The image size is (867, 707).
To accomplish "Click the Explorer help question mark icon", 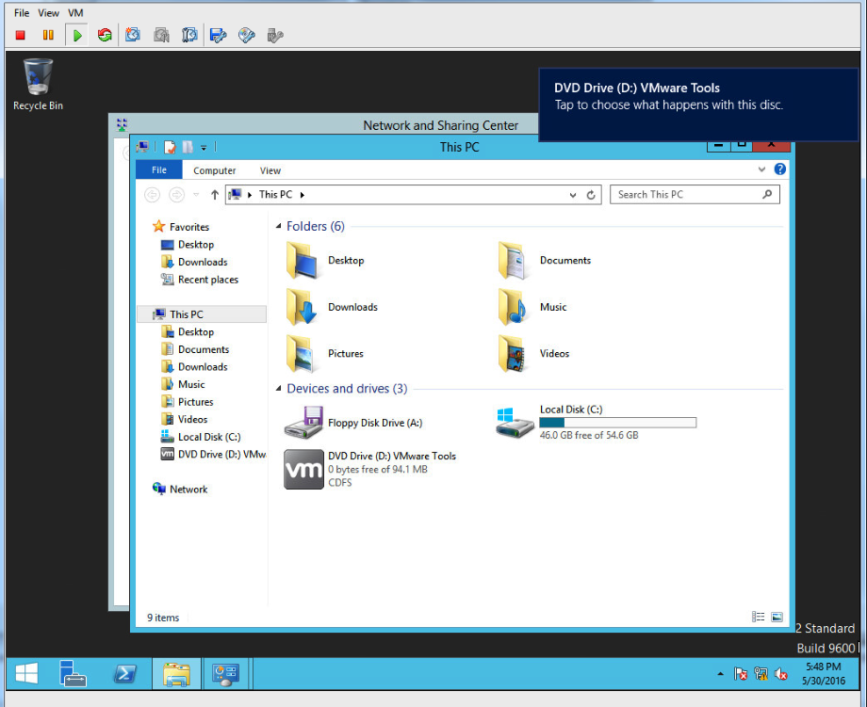I will point(779,170).
